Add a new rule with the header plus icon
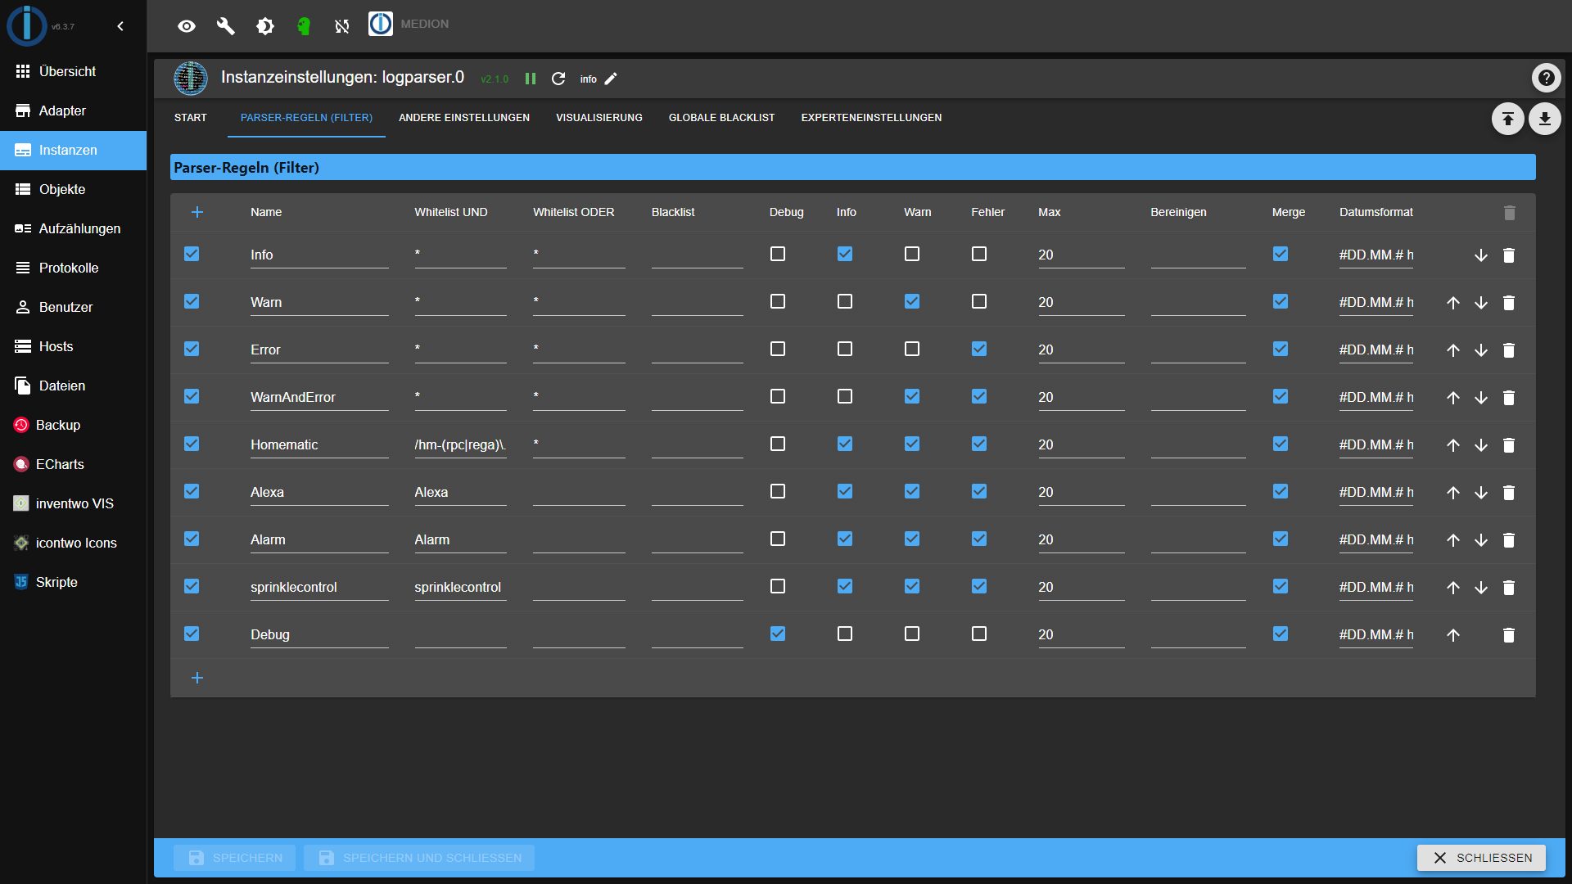1572x884 pixels. [x=197, y=212]
